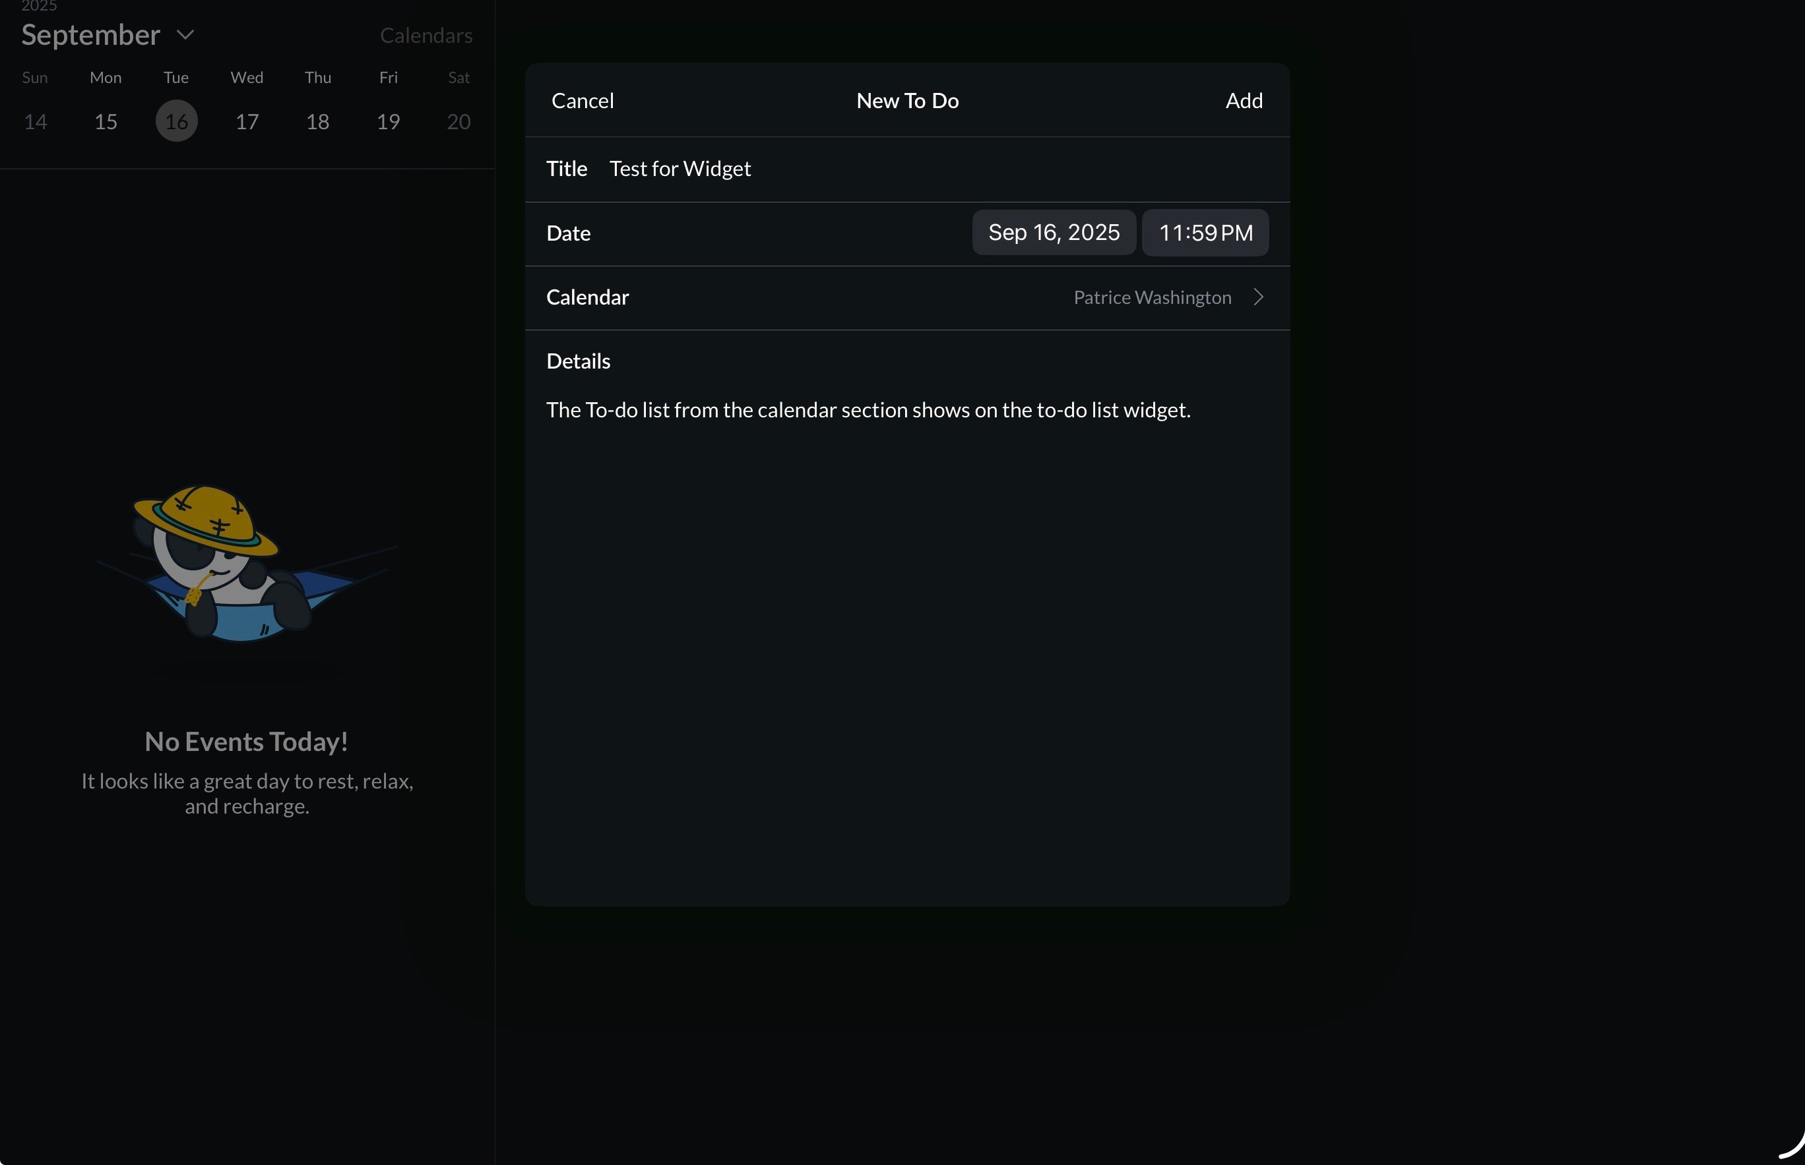The image size is (1805, 1165).
Task: Click the Calendar row chevron arrow
Action: (1258, 297)
